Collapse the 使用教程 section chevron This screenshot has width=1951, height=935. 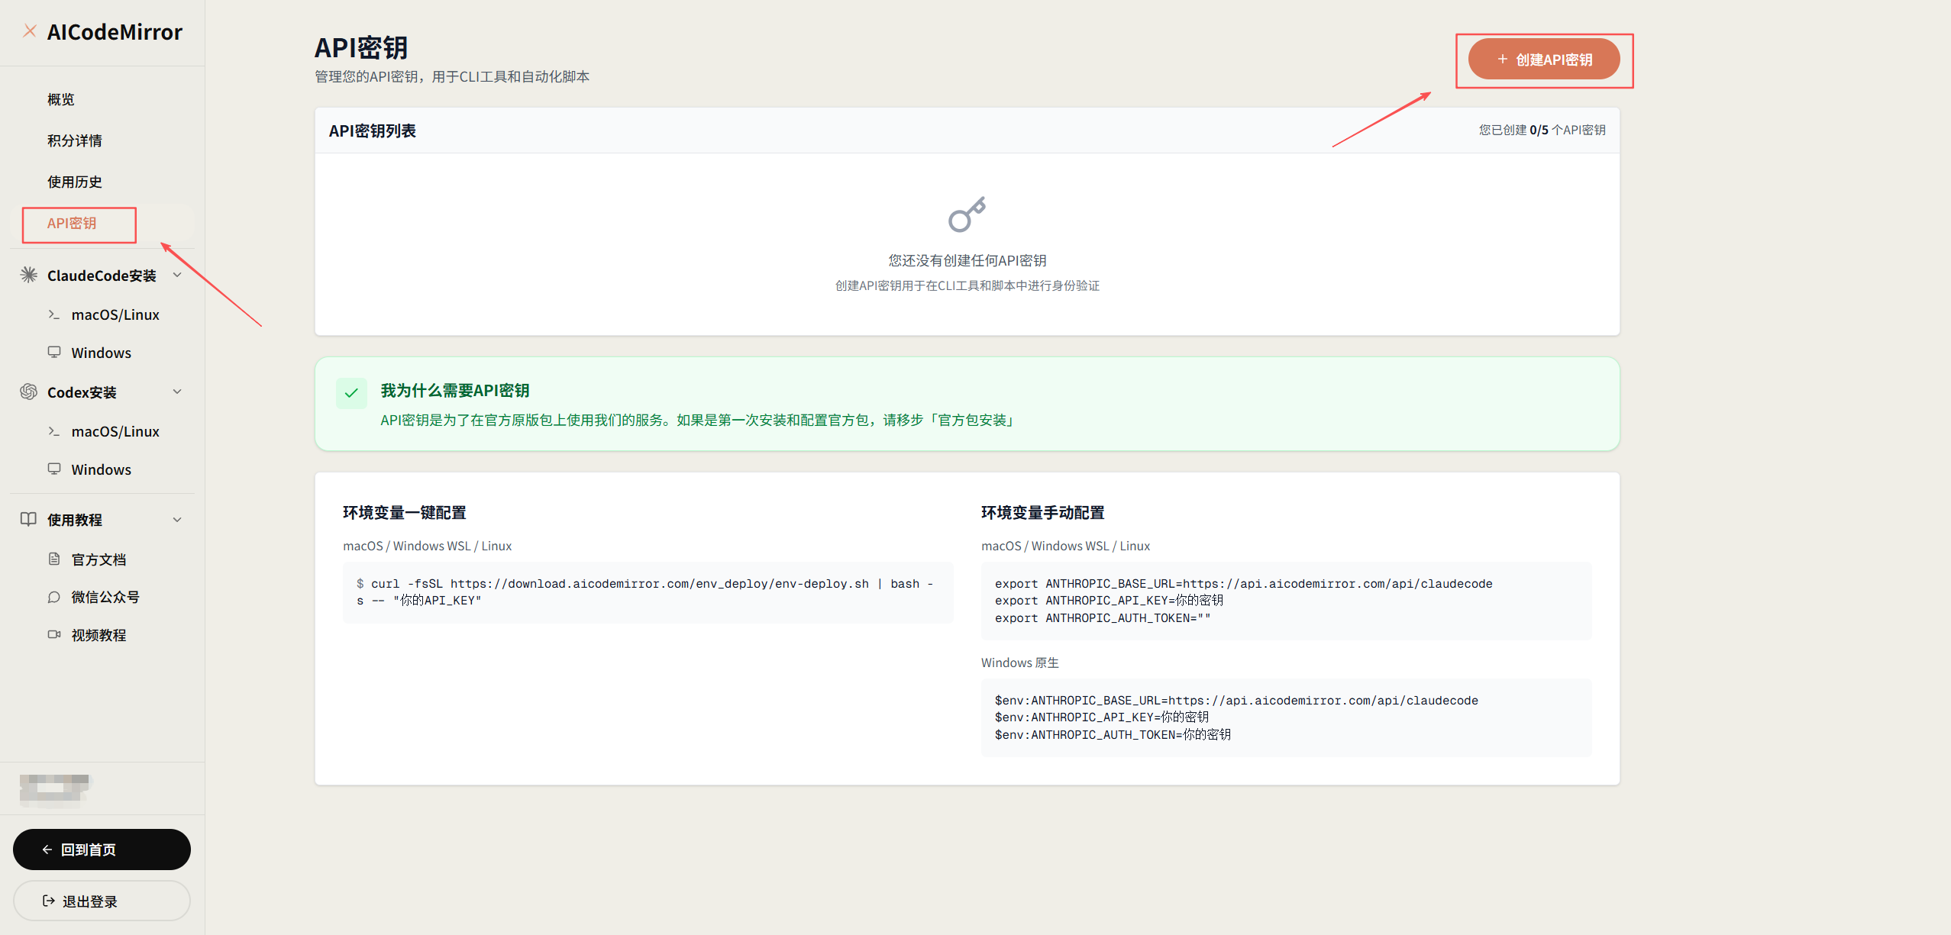click(177, 520)
